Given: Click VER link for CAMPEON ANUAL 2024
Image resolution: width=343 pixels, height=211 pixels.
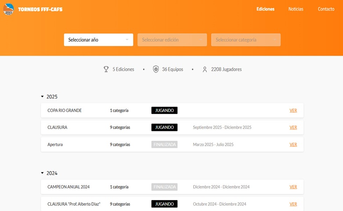Looking at the screenshot, I should [x=293, y=187].
